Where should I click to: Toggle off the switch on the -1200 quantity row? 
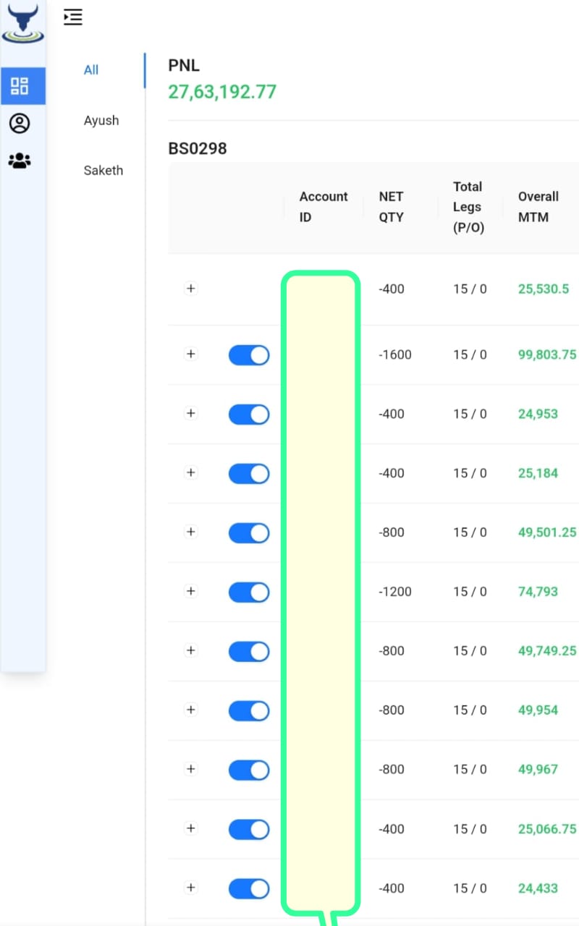pyautogui.click(x=249, y=592)
